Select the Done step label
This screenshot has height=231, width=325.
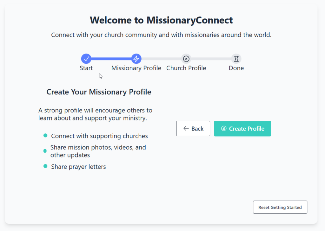coord(236,68)
